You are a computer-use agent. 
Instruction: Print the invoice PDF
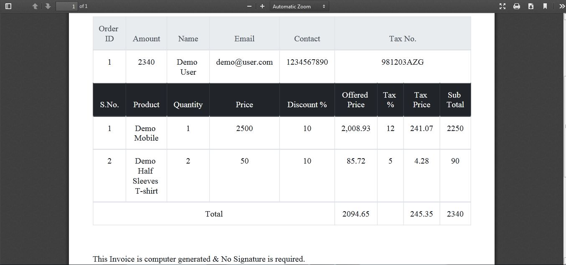click(x=517, y=6)
